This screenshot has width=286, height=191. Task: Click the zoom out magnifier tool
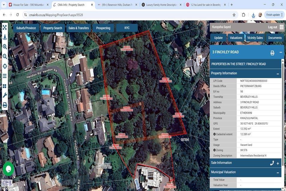tap(5, 56)
